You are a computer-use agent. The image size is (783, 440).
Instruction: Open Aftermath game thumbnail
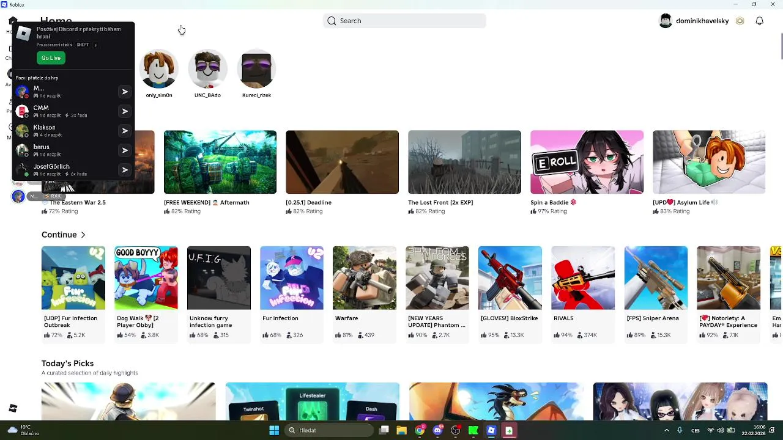220,162
